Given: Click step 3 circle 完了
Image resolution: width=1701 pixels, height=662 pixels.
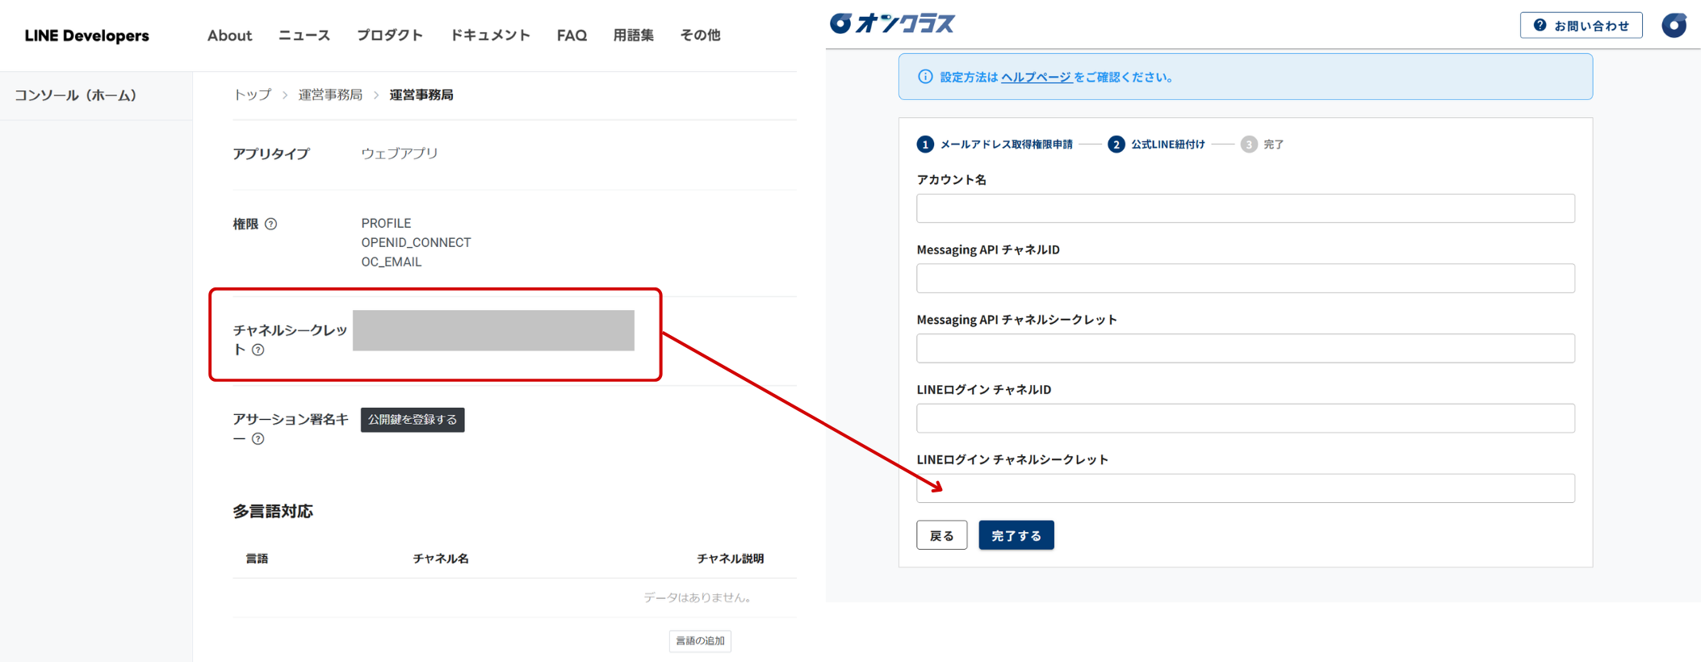Looking at the screenshot, I should pyautogui.click(x=1249, y=145).
